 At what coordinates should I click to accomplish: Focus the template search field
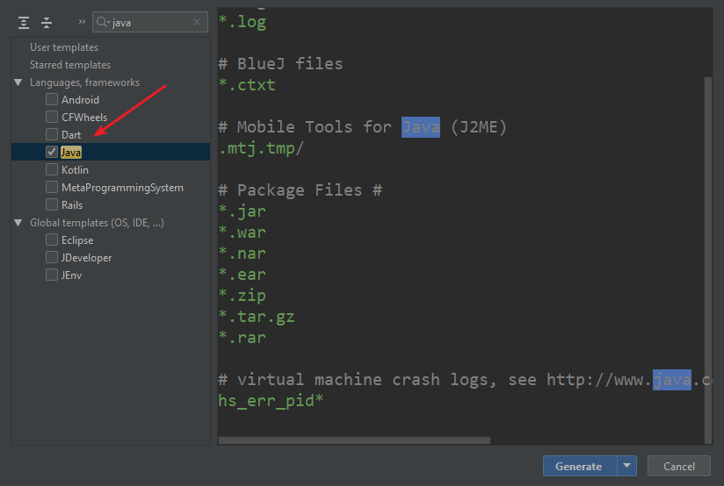(150, 22)
